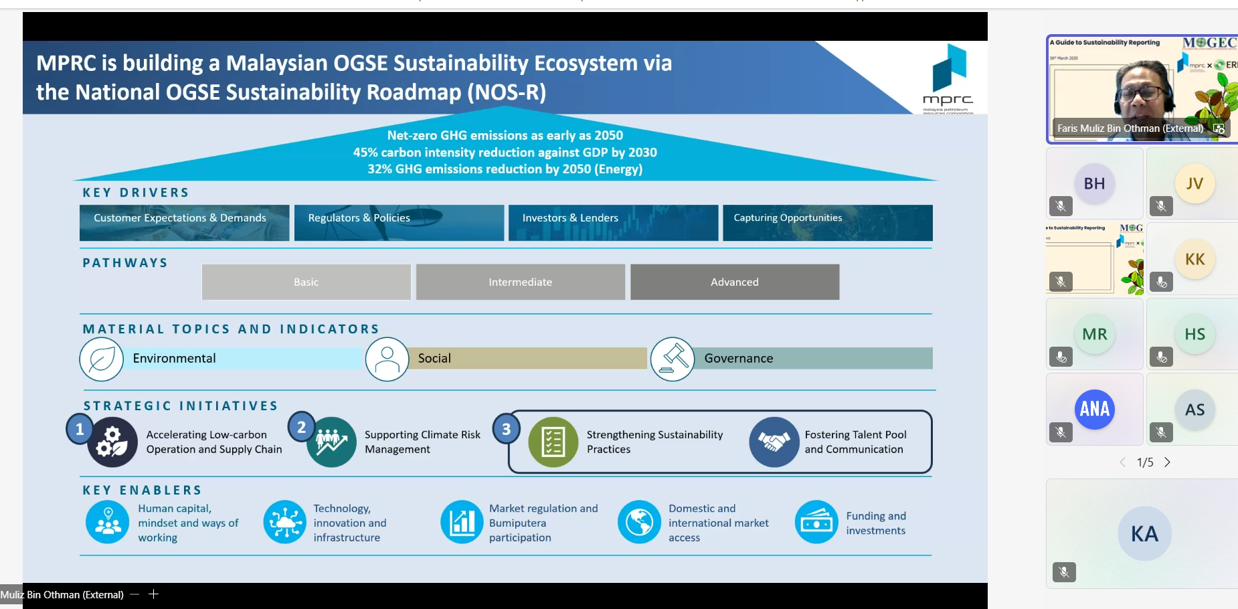Click the Governance topic bar
Screen dimensions: 1238x609
[813, 358]
